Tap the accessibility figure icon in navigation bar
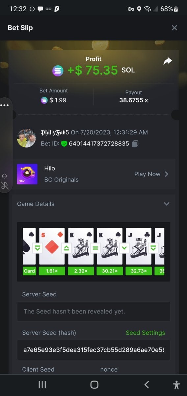The height and width of the screenshot is (396, 187). tap(176, 384)
